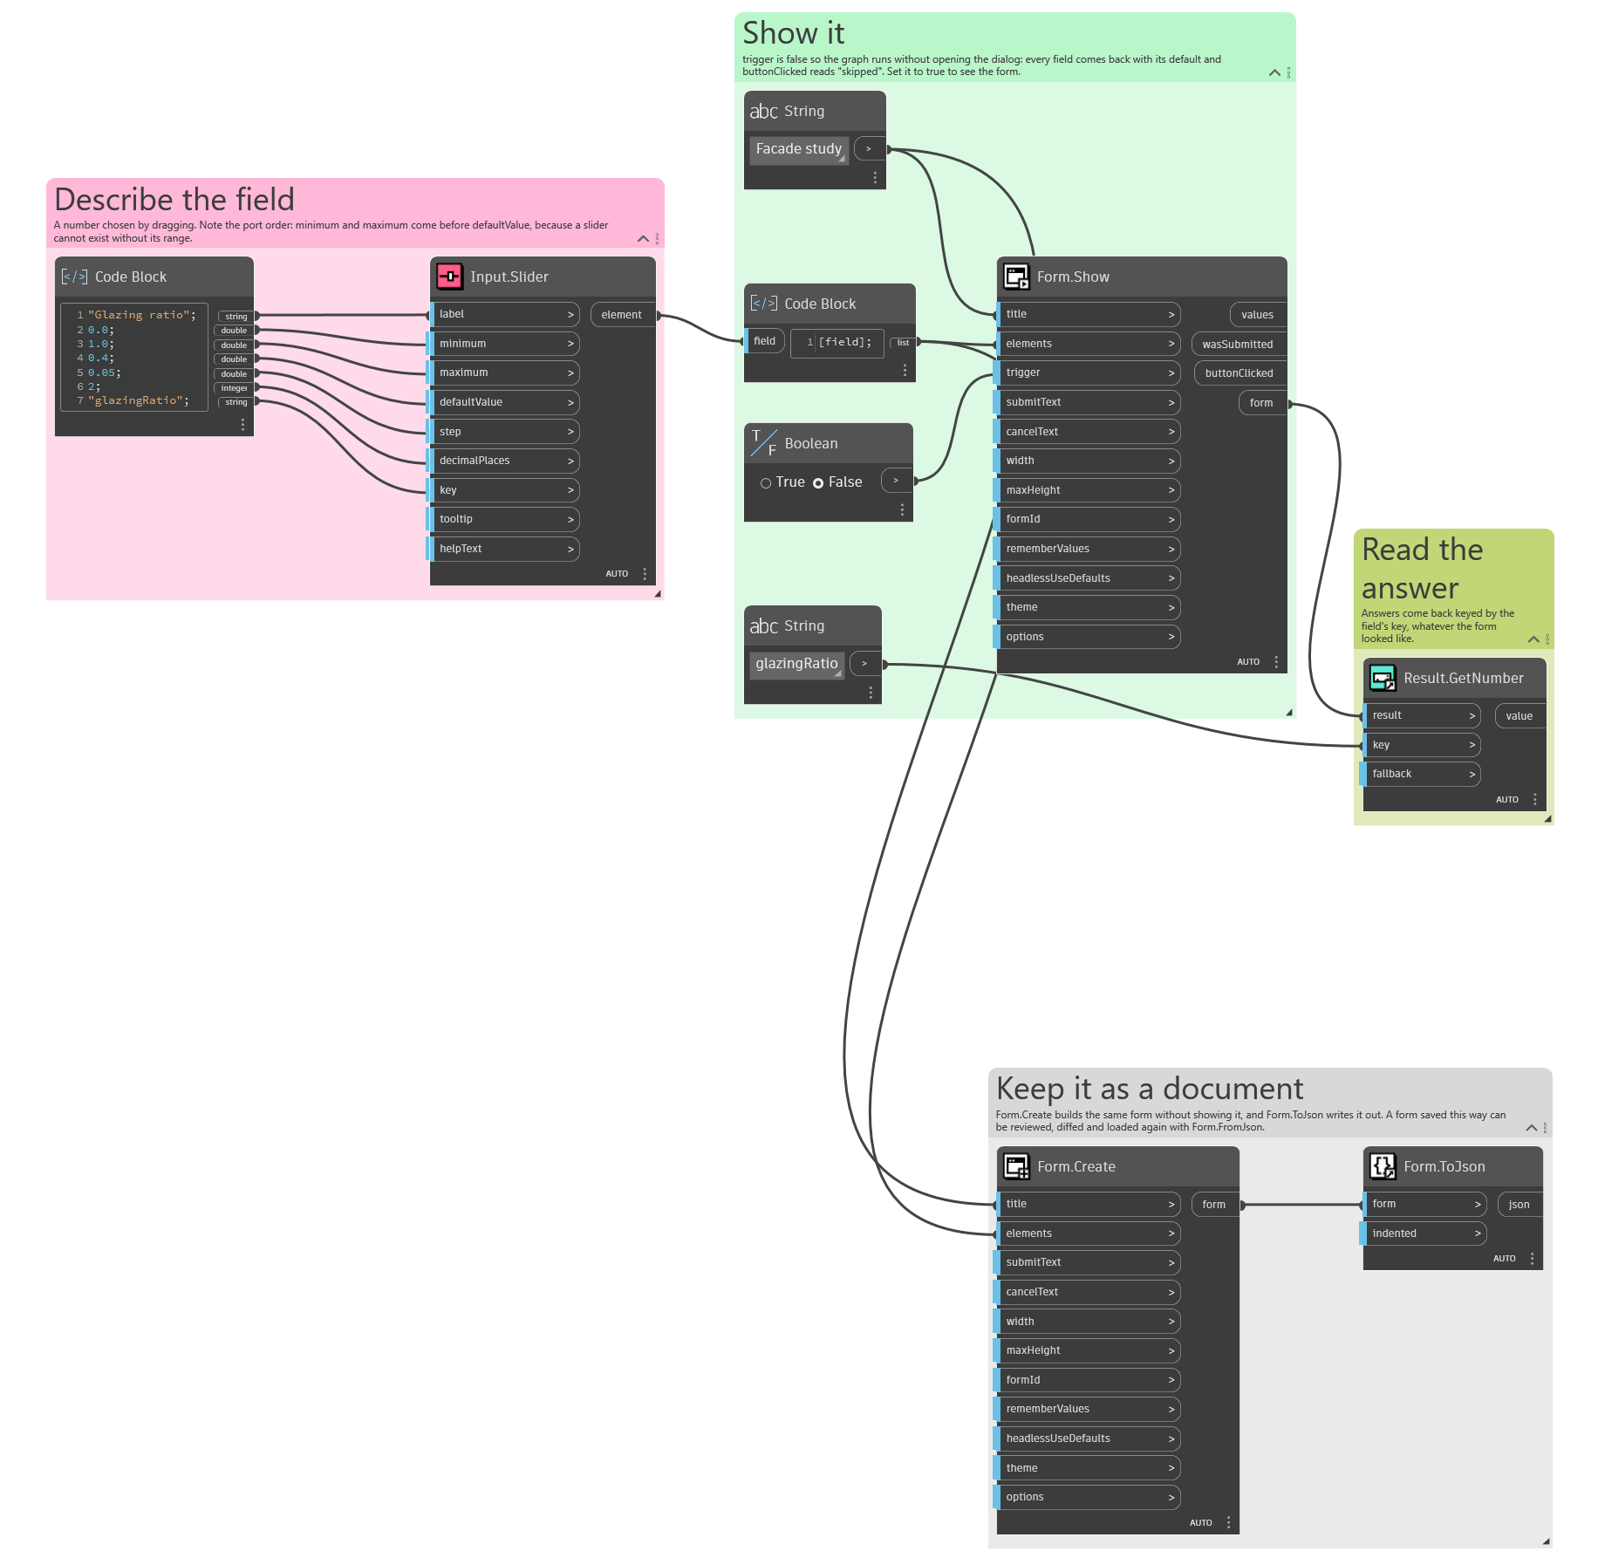The image size is (1598, 1558).
Task: Click the Code Block icon in the pink group
Action: (74, 277)
